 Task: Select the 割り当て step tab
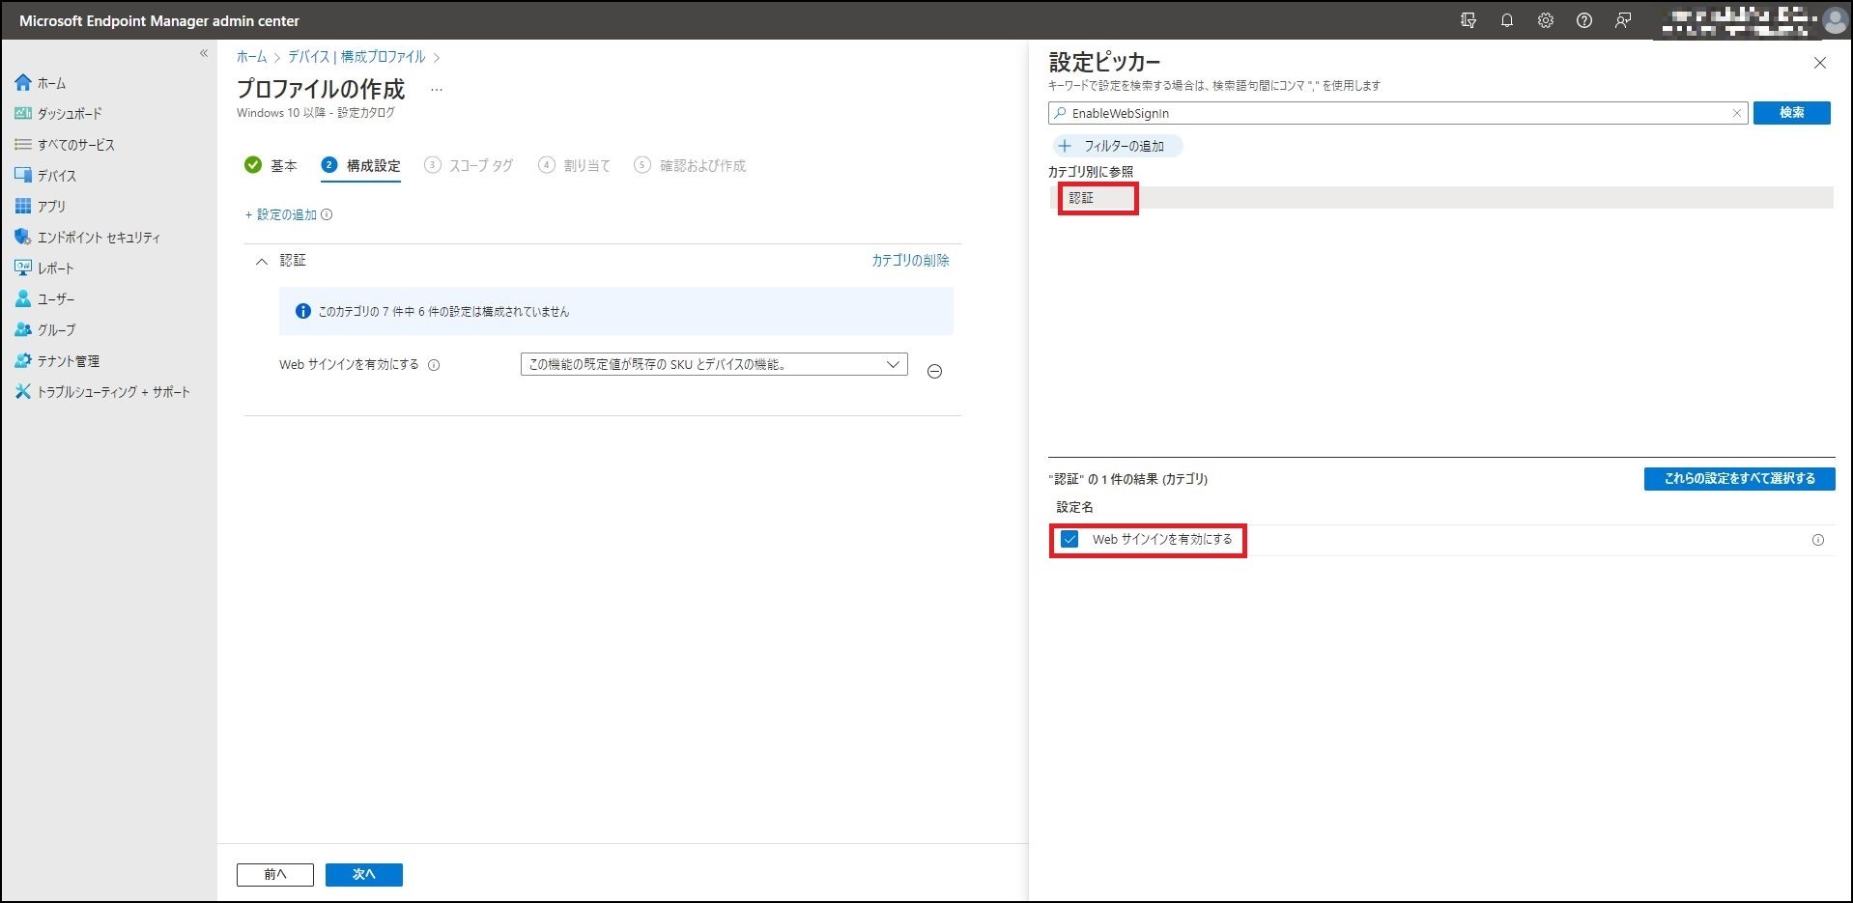tap(575, 165)
